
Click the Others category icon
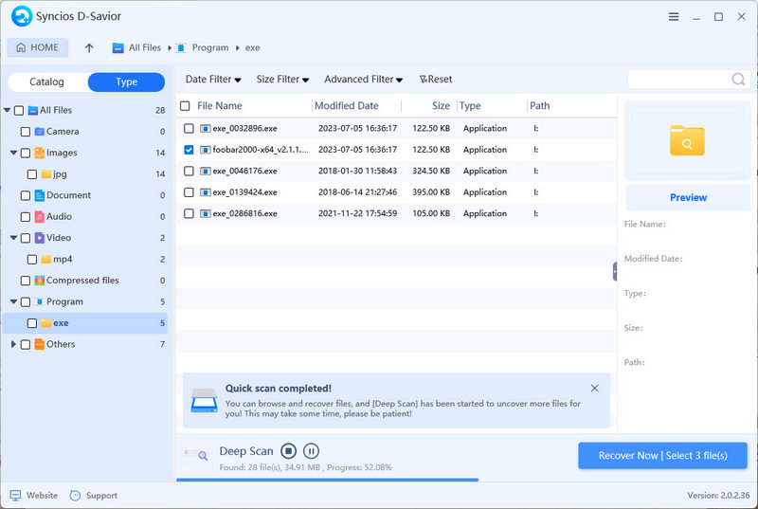pyautogui.click(x=40, y=344)
